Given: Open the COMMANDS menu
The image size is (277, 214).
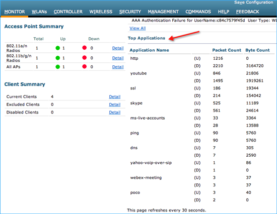Looking at the screenshot, I should click(x=198, y=12).
